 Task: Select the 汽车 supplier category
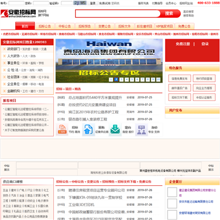pyautogui.click(x=13, y=196)
